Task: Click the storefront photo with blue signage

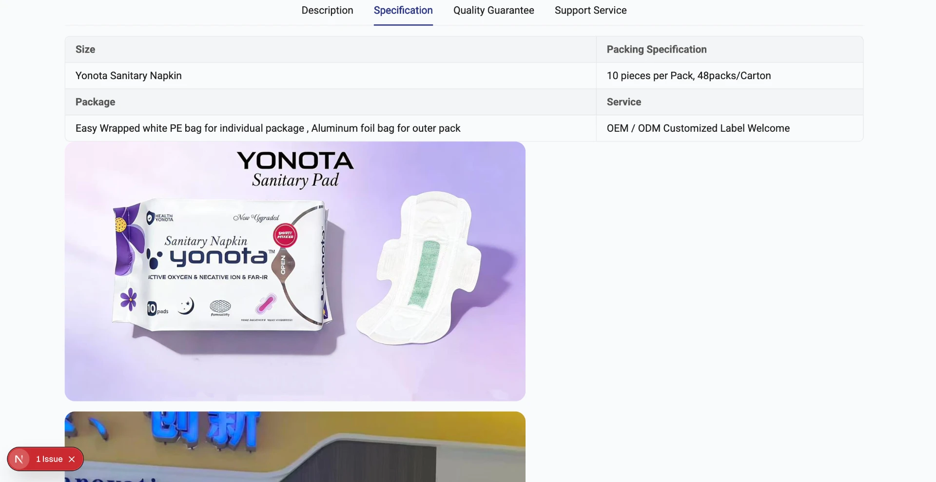Action: click(x=295, y=446)
